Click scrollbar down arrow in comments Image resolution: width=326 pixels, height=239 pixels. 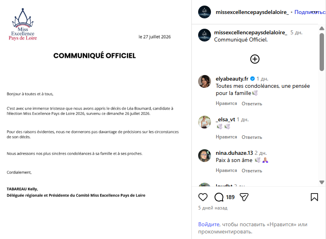point(322,182)
